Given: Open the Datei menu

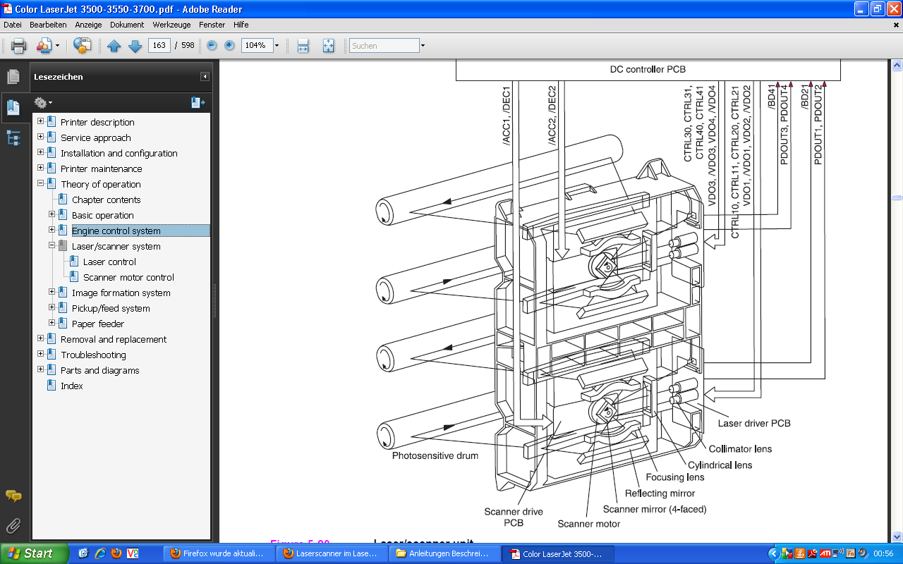Looking at the screenshot, I should tap(13, 25).
